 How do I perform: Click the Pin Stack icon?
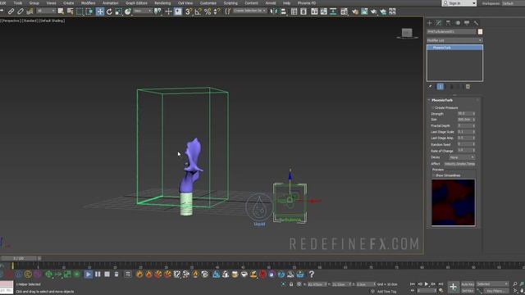pyautogui.click(x=430, y=87)
